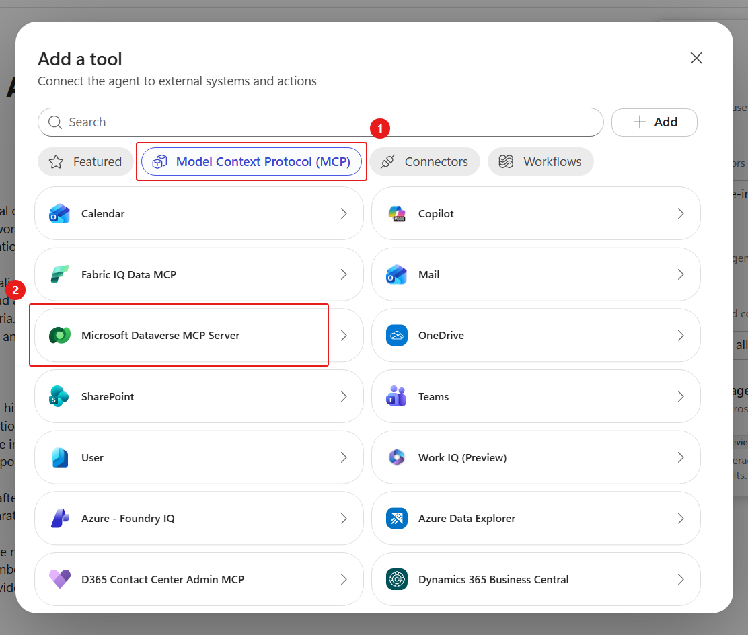This screenshot has height=635, width=748.
Task: Select the Azure - Foundry IQ label
Action: (x=128, y=518)
